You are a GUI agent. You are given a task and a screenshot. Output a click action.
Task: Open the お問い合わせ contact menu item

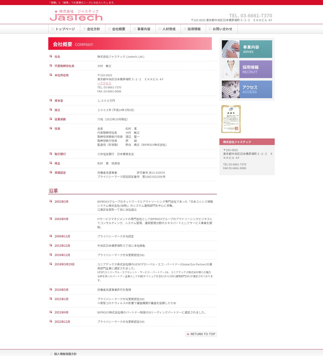tap(222, 29)
